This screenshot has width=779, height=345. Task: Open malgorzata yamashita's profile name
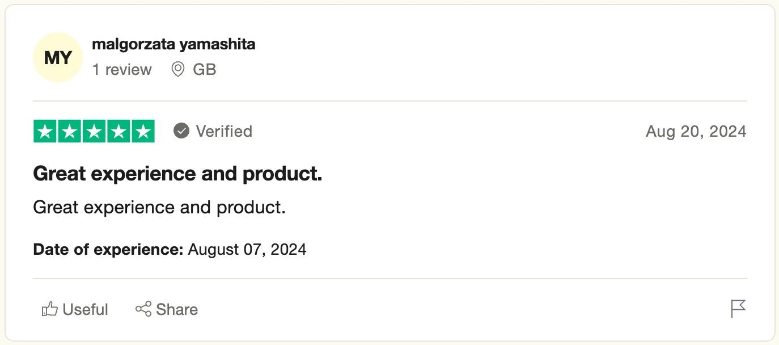click(173, 44)
